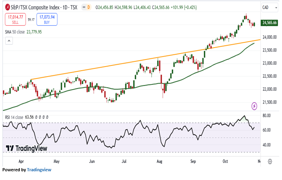
Task: Click the orange D market status badge
Action: 88,7
